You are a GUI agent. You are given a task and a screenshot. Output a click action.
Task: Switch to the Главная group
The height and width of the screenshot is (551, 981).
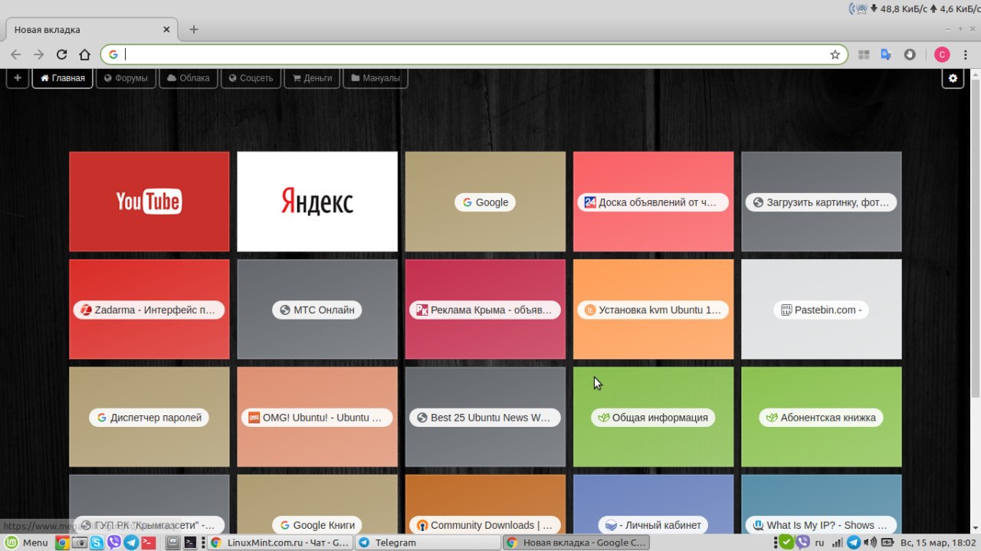(x=63, y=78)
